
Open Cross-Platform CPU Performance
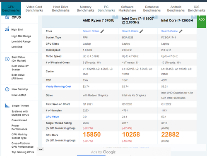pyautogui.click(x=22, y=145)
